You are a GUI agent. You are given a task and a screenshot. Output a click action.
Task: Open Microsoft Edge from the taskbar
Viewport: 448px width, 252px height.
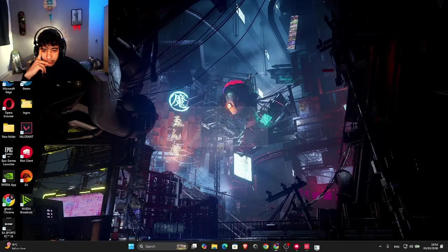(225, 247)
